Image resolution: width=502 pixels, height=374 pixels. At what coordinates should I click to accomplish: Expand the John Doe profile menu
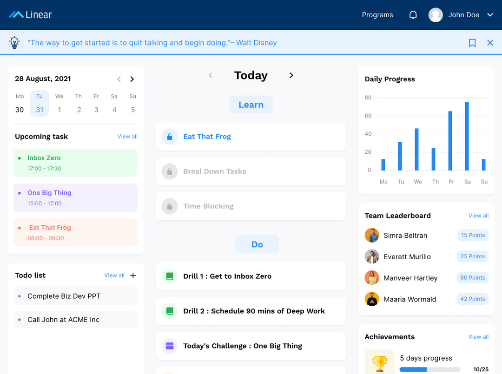point(490,14)
